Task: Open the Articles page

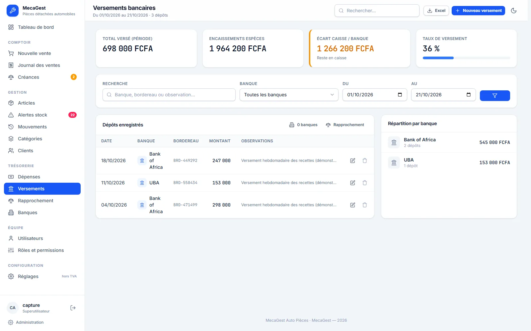Action: (42, 103)
